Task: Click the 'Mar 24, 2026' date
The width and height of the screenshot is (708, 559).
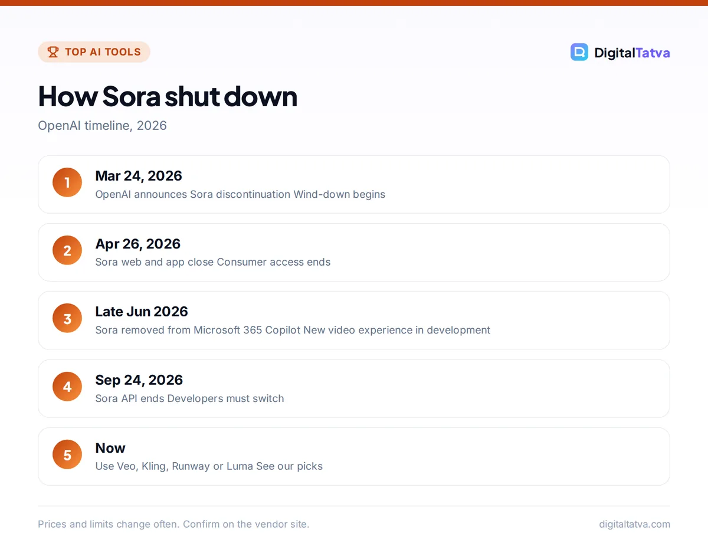Action: [139, 175]
